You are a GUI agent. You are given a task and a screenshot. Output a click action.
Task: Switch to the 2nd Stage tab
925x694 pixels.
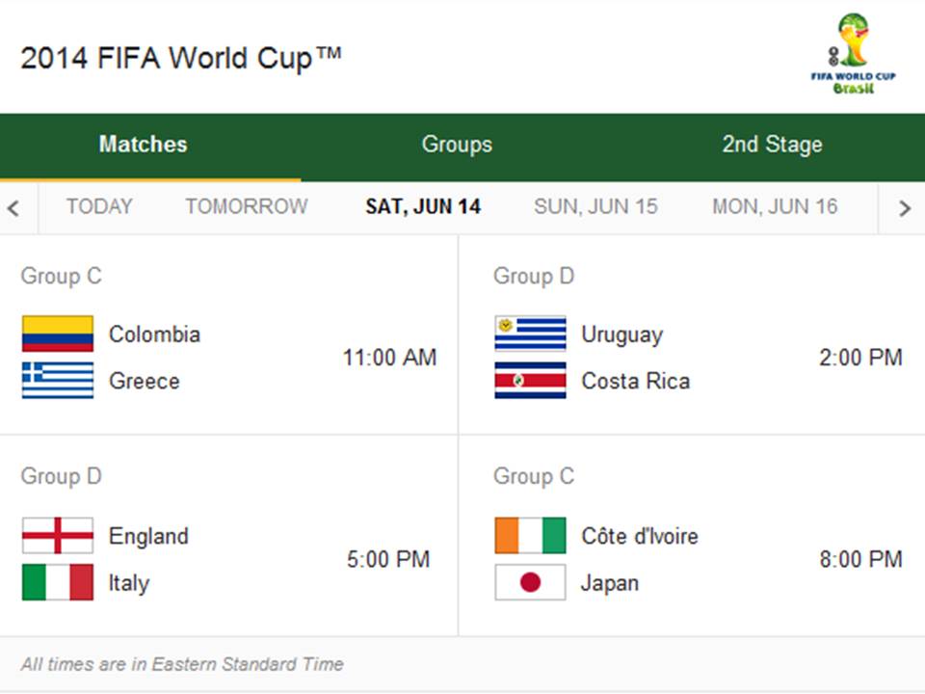pyautogui.click(x=771, y=145)
